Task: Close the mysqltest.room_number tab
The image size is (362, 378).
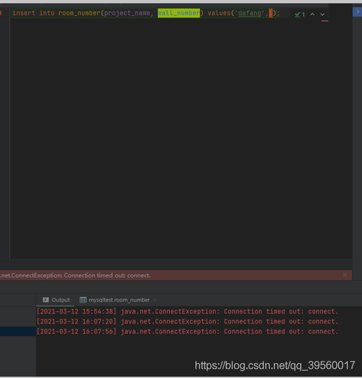Action: (155, 300)
